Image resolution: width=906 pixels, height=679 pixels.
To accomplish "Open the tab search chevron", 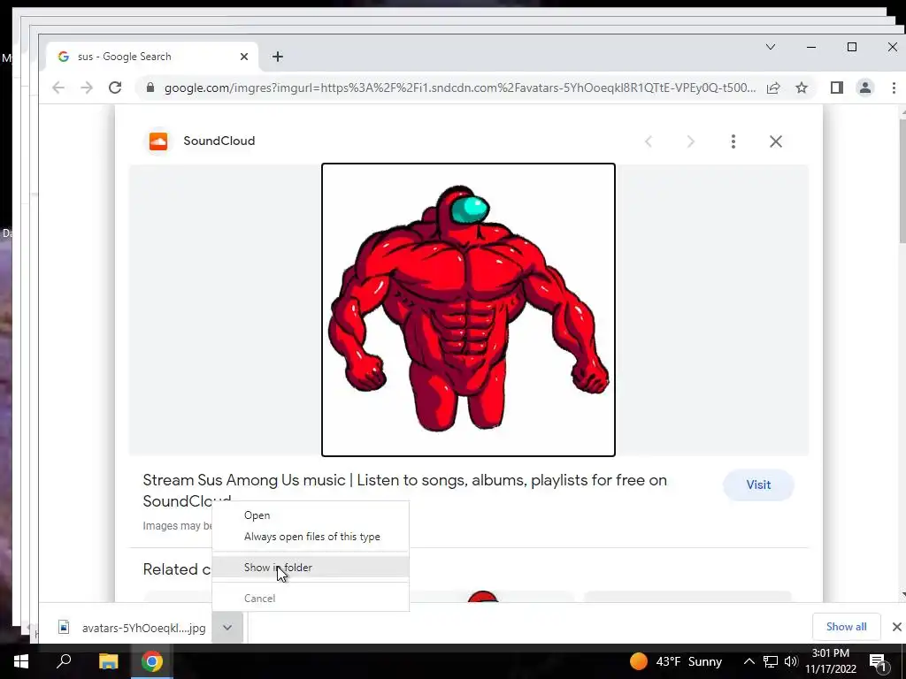I will (x=771, y=47).
